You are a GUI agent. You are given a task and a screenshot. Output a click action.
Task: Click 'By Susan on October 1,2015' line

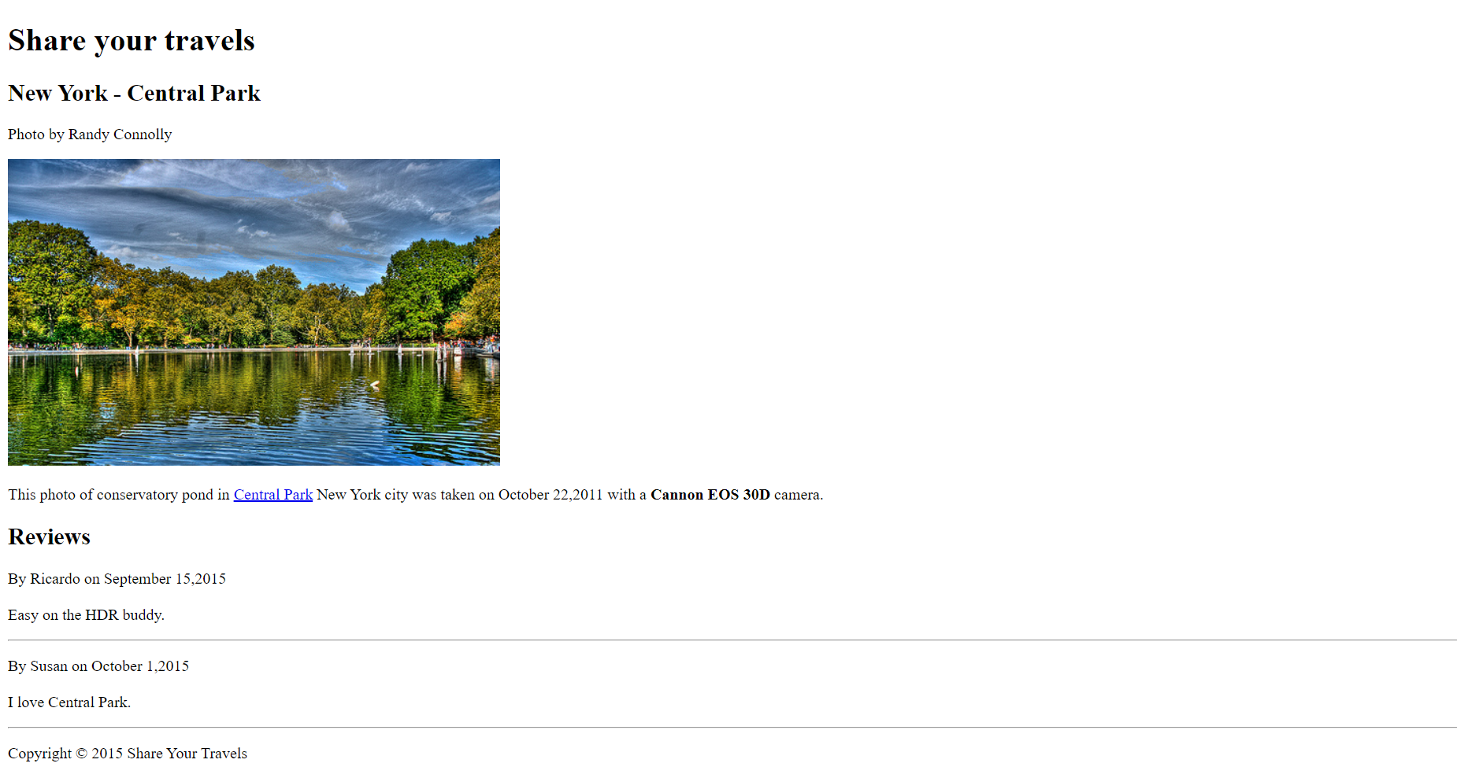[x=98, y=666]
